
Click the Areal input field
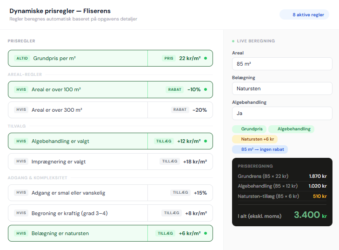click(x=282, y=64)
